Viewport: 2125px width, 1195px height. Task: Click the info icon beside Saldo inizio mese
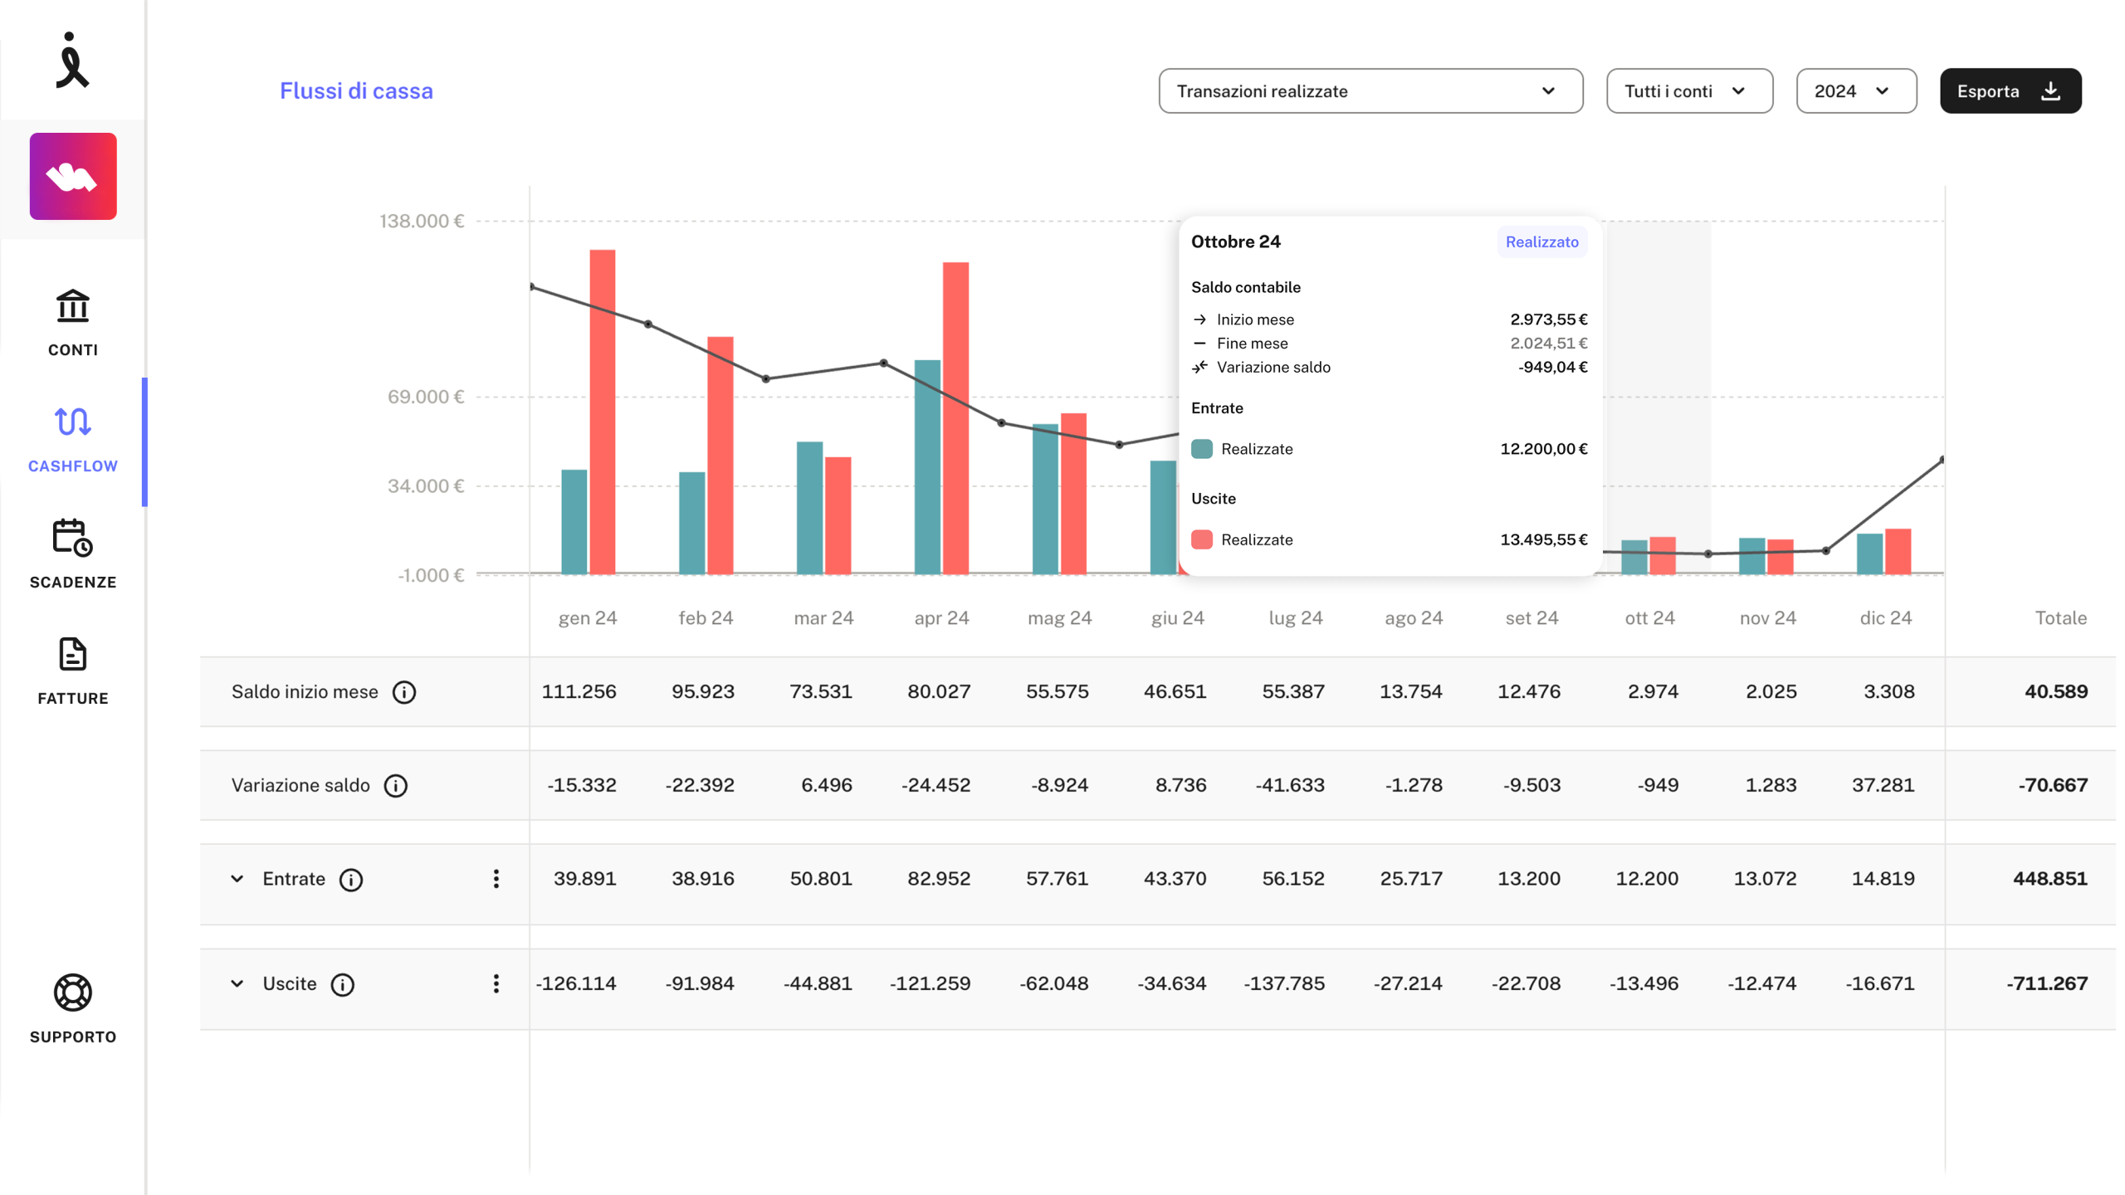[404, 692]
